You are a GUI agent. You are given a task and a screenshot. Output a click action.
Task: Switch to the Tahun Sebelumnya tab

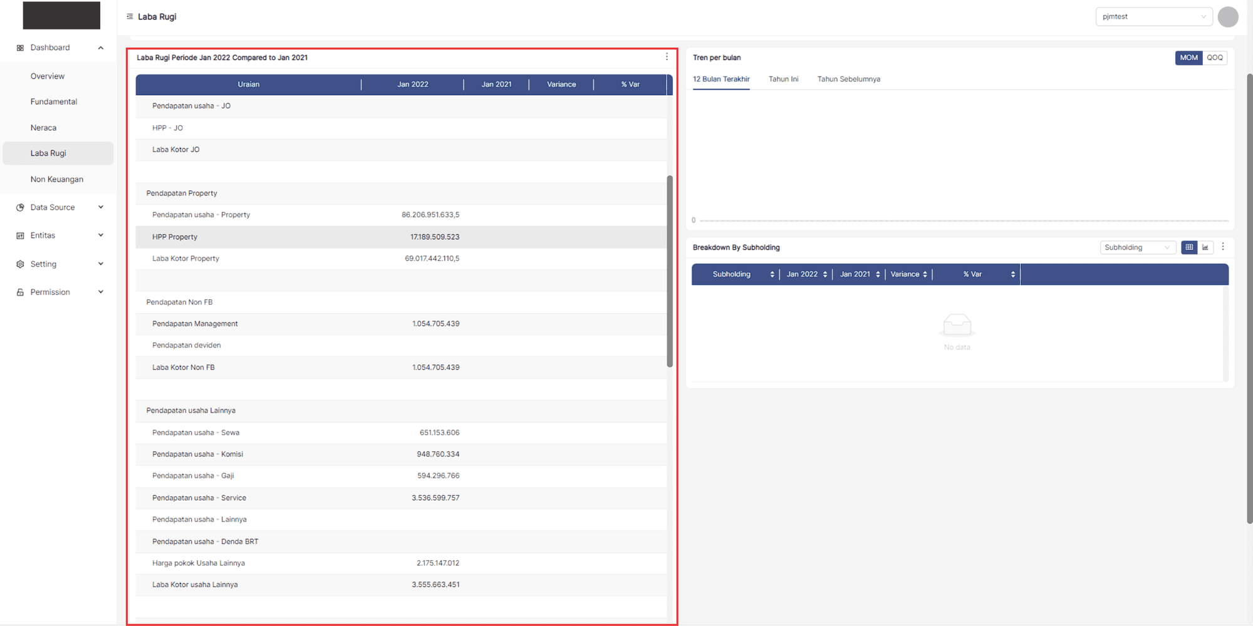coord(848,80)
